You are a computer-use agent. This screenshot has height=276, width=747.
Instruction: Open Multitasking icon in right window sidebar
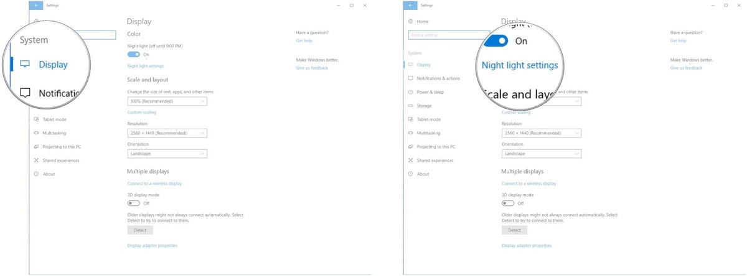(x=411, y=133)
